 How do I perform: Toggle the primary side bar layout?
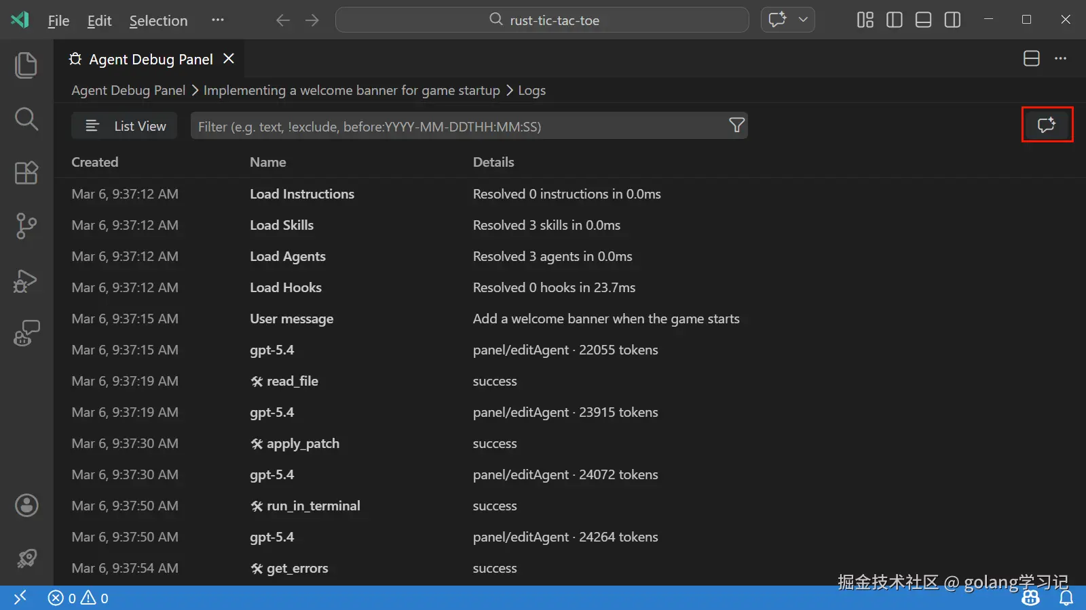point(894,20)
